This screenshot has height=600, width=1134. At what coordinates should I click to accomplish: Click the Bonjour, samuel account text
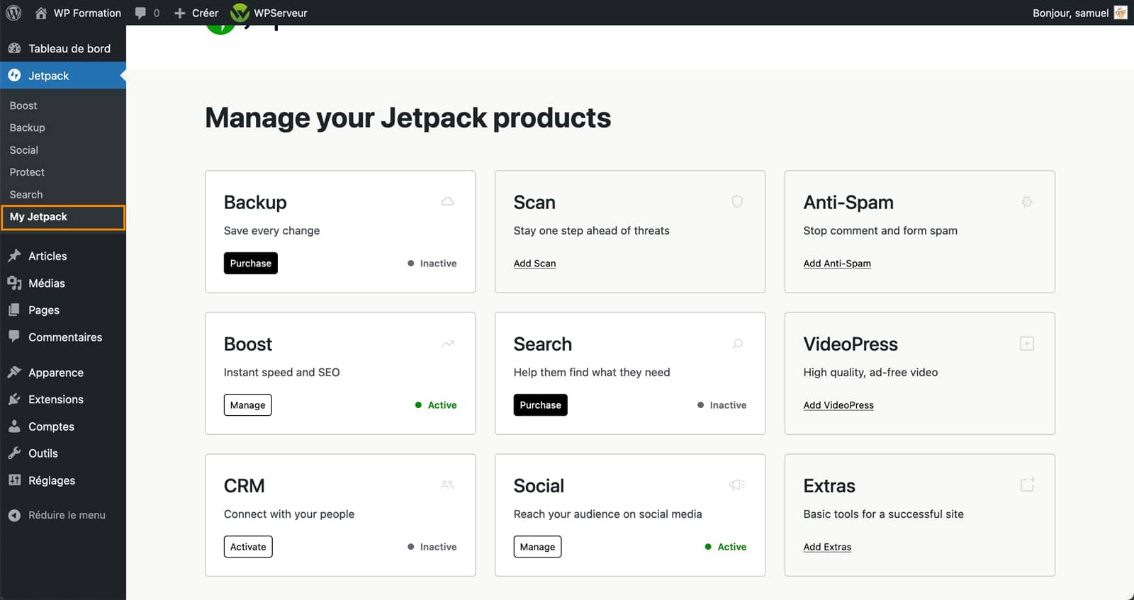coord(1070,13)
